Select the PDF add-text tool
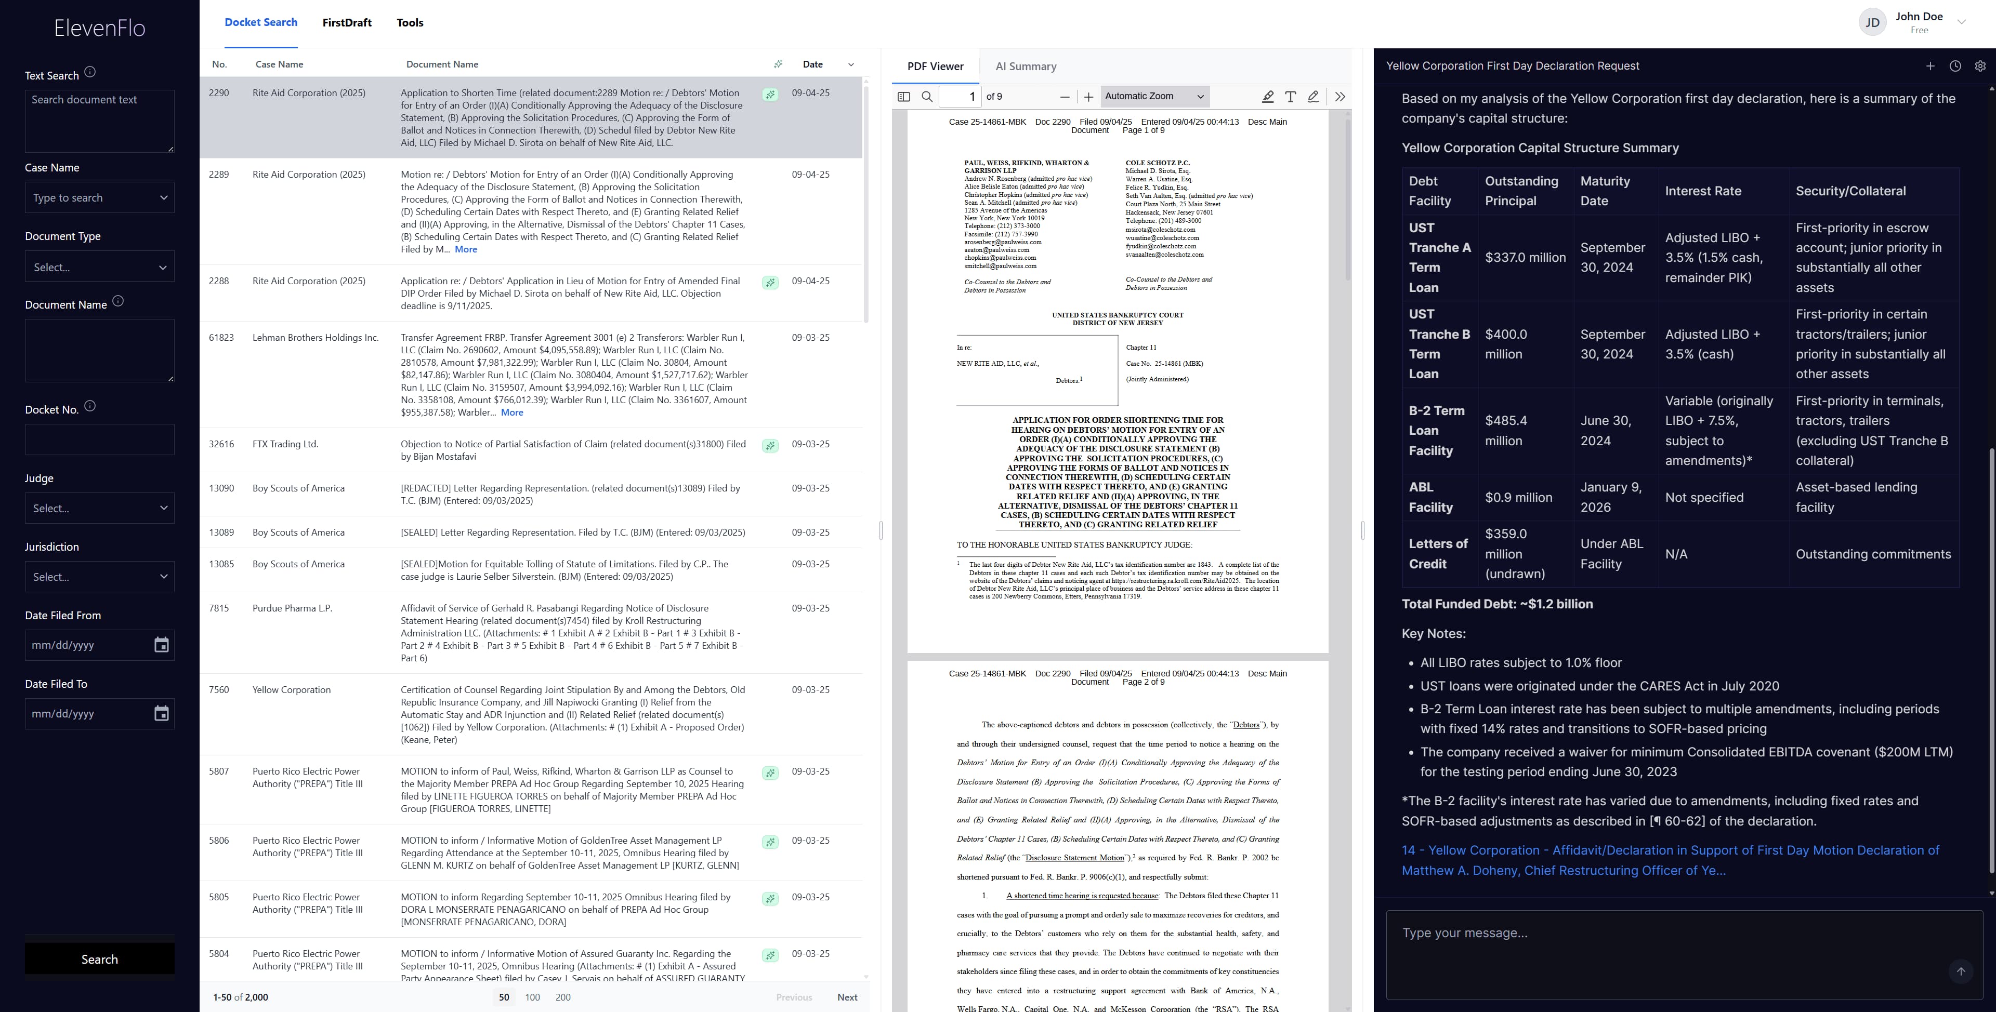The image size is (1996, 1012). coord(1290,97)
